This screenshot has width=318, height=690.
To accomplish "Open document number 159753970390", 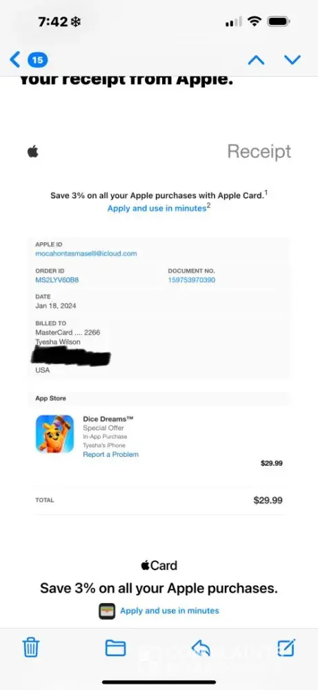I will [x=192, y=280].
